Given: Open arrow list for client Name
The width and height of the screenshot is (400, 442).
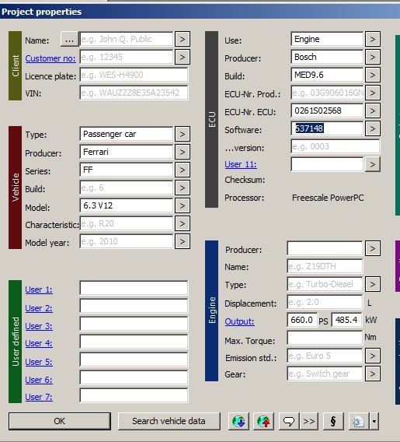Looking at the screenshot, I should point(183,39).
